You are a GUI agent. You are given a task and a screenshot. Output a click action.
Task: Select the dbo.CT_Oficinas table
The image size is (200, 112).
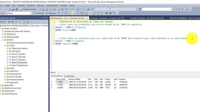click(18, 57)
